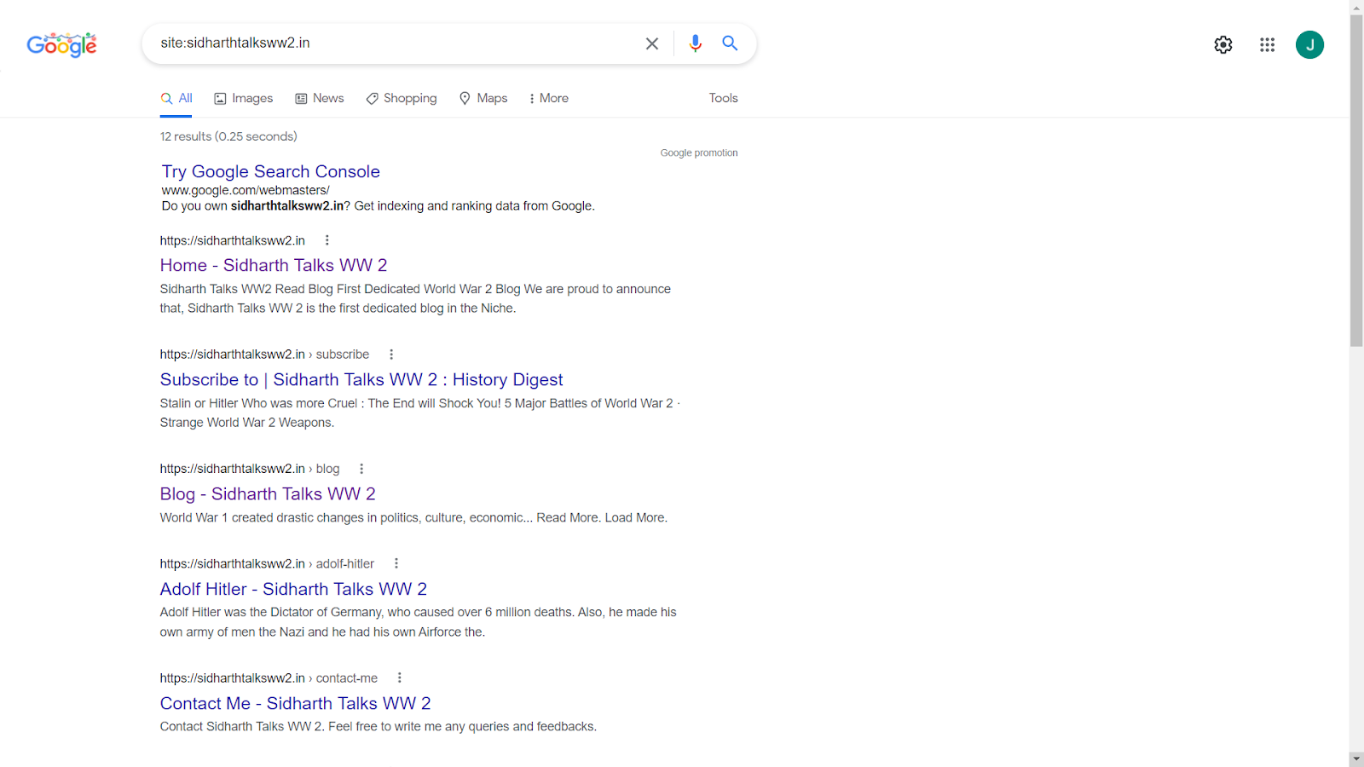Viewport: 1364px width, 767px height.
Task: Submit search with magnifier icon
Action: point(730,43)
